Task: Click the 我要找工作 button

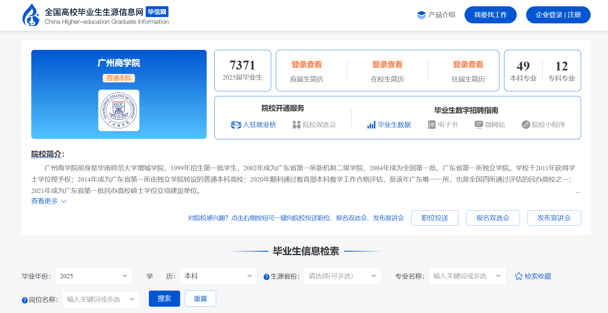Action: (490, 15)
